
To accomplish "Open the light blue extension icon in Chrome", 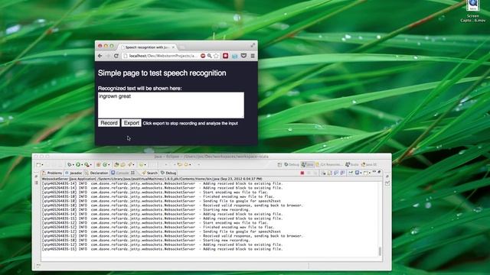I will 235,56.
